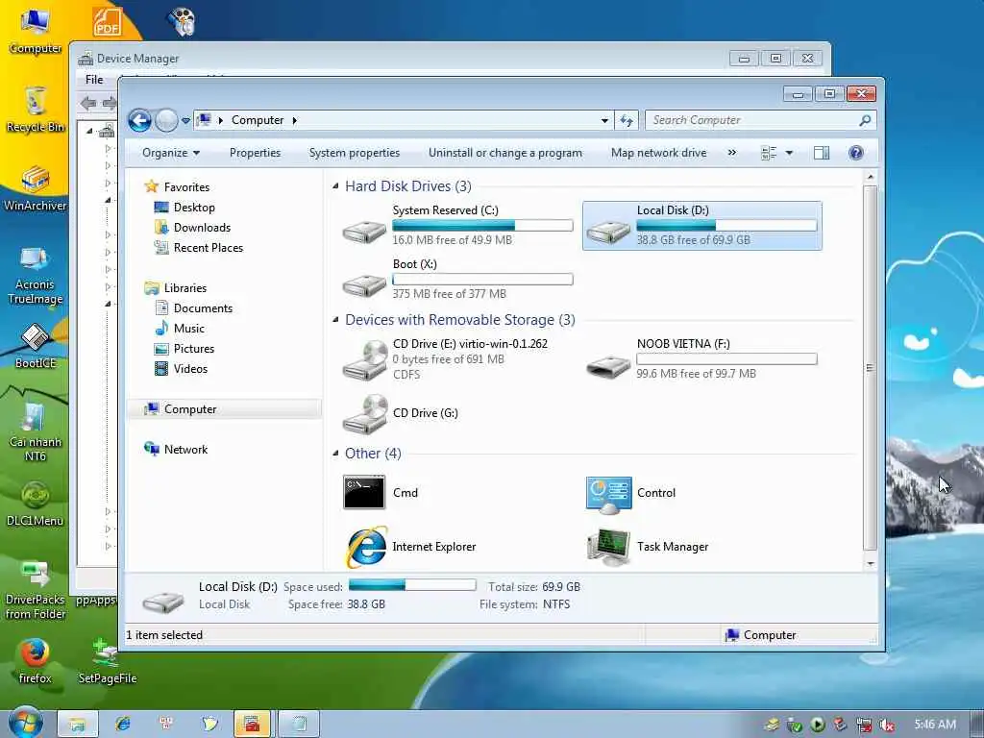Click Uninstall or change a program
984x738 pixels.
click(505, 153)
